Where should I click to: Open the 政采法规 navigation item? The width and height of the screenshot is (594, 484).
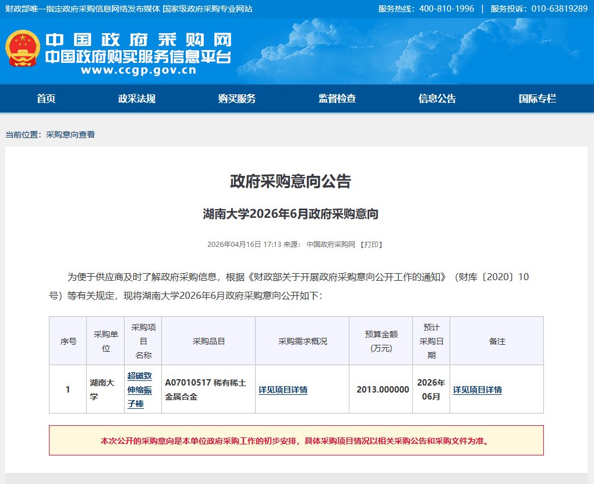click(x=137, y=98)
